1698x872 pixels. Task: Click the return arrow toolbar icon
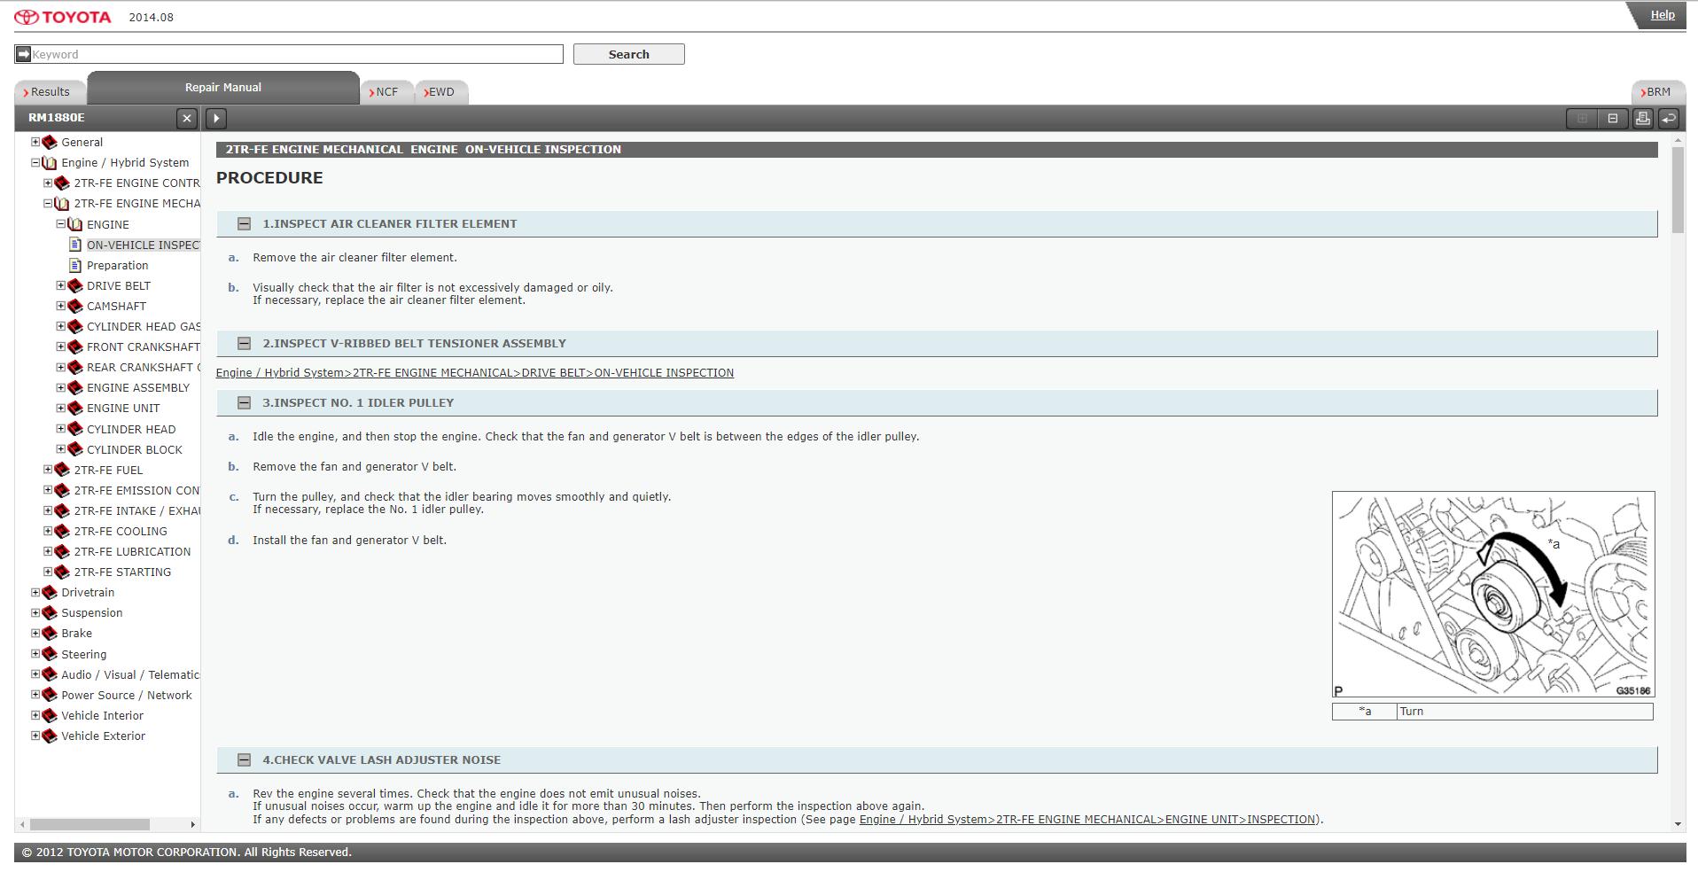(x=1669, y=118)
